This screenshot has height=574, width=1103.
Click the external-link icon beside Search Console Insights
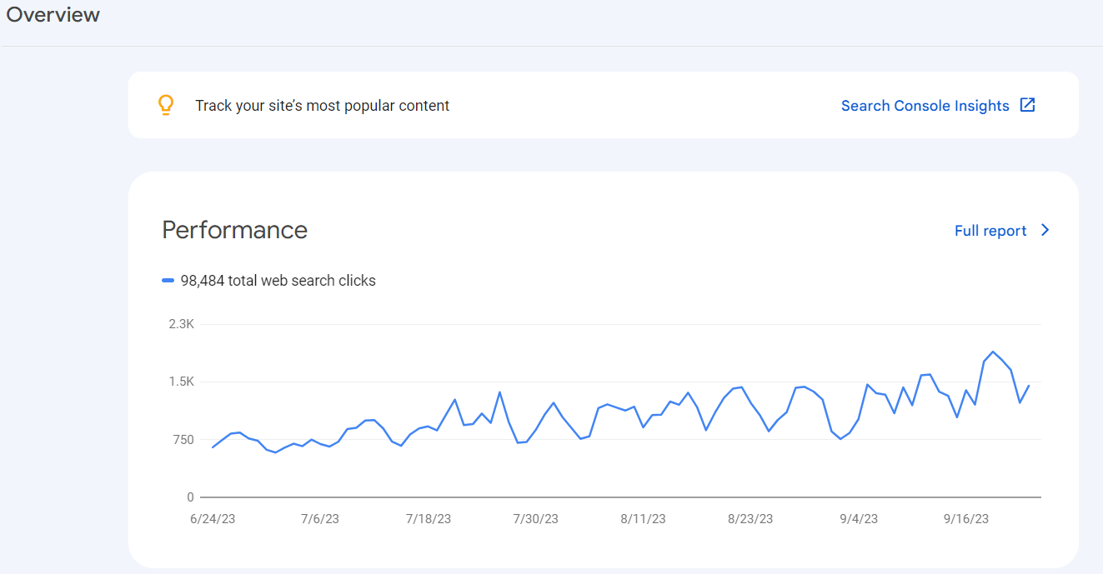coord(1027,105)
